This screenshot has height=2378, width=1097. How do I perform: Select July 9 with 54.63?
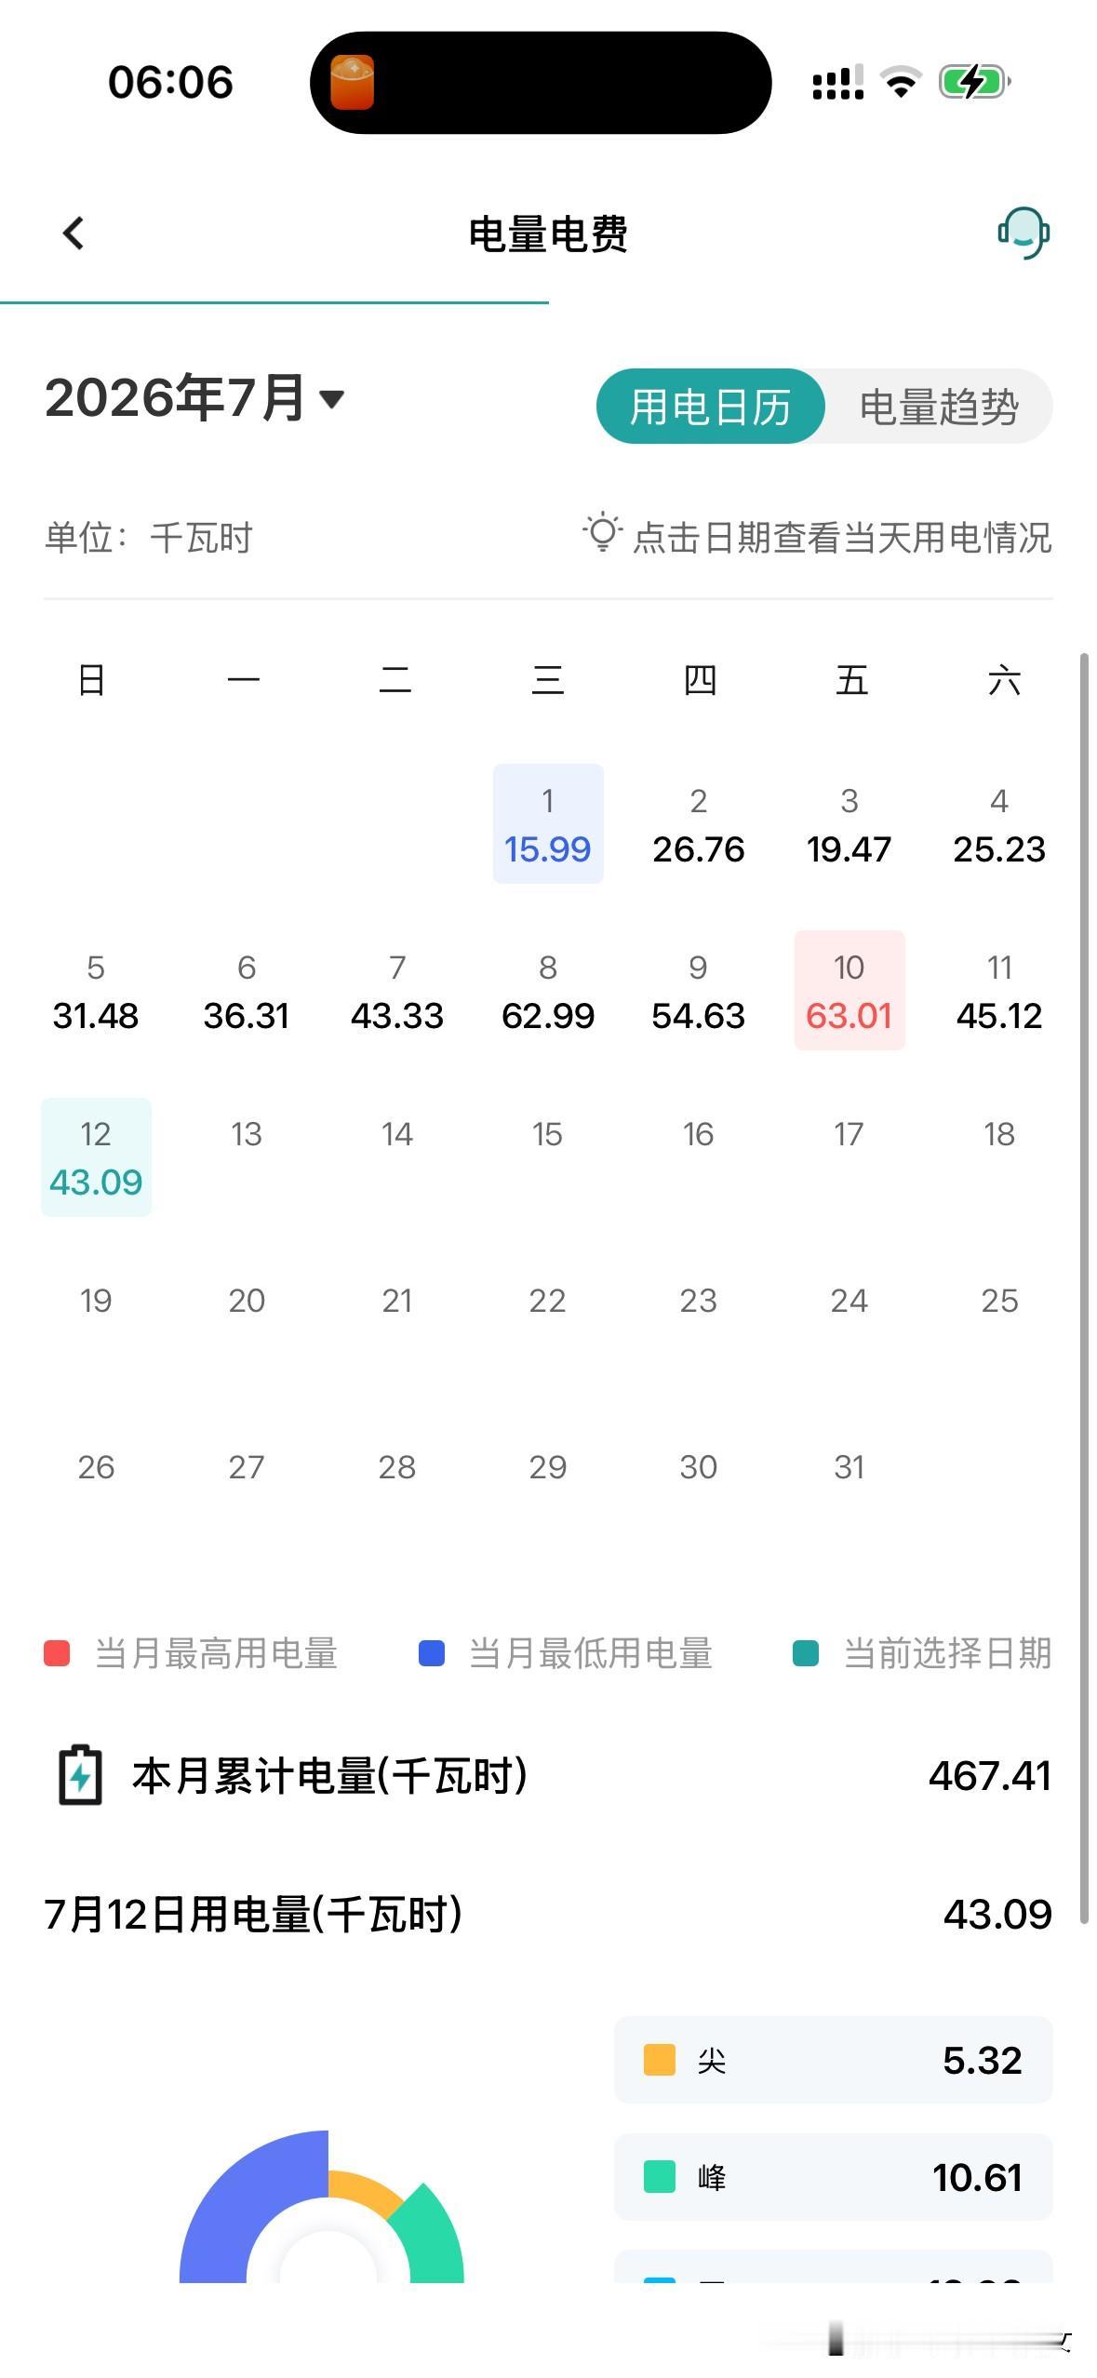(699, 990)
